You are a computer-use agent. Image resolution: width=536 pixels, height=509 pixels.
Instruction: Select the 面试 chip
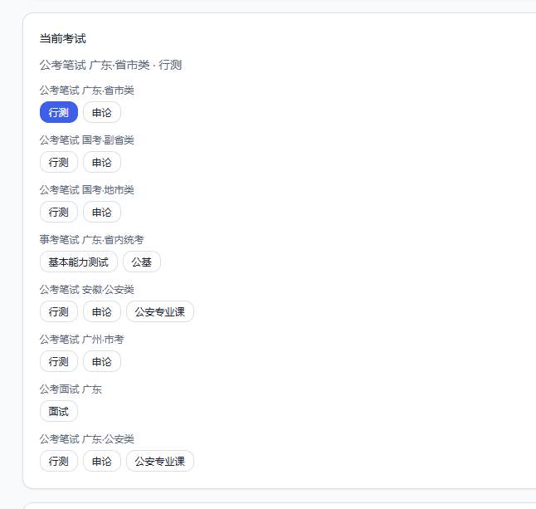coord(59,412)
